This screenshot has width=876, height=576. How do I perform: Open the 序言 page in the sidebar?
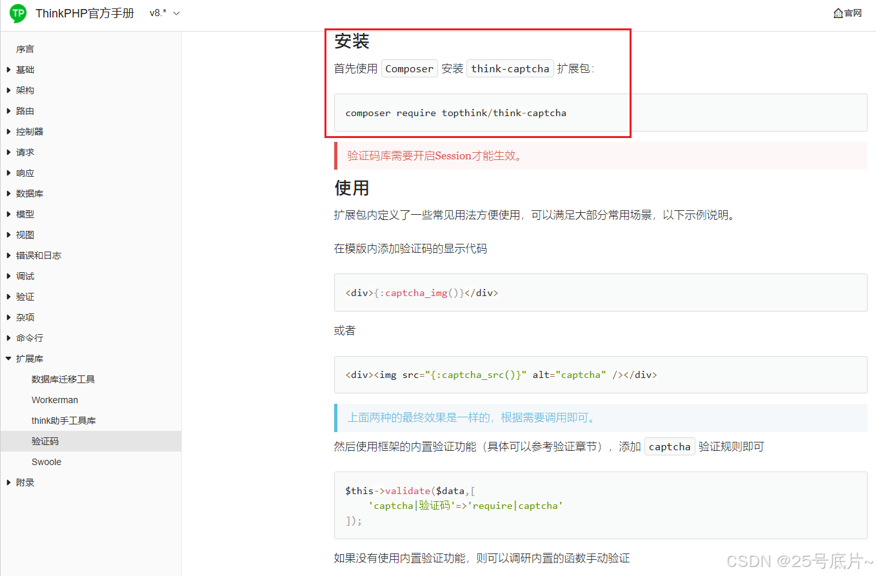tap(25, 49)
